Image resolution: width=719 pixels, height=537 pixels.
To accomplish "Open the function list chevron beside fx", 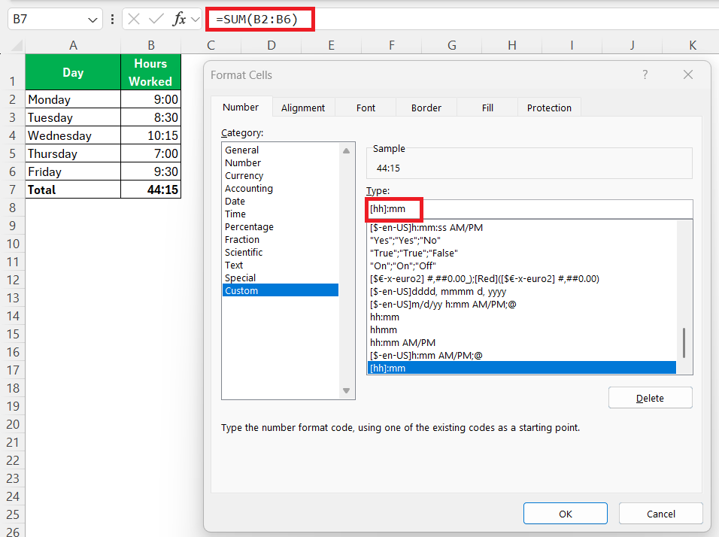I will (196, 20).
